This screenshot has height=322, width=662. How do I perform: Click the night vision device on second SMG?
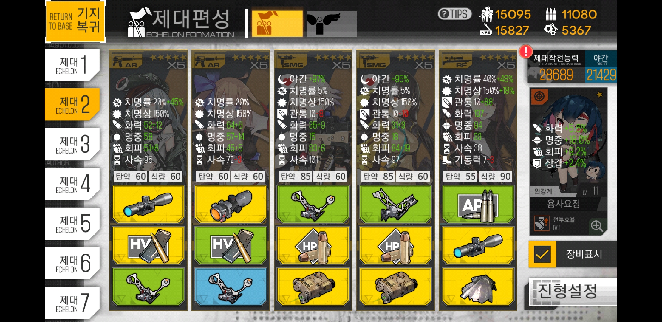(395, 287)
